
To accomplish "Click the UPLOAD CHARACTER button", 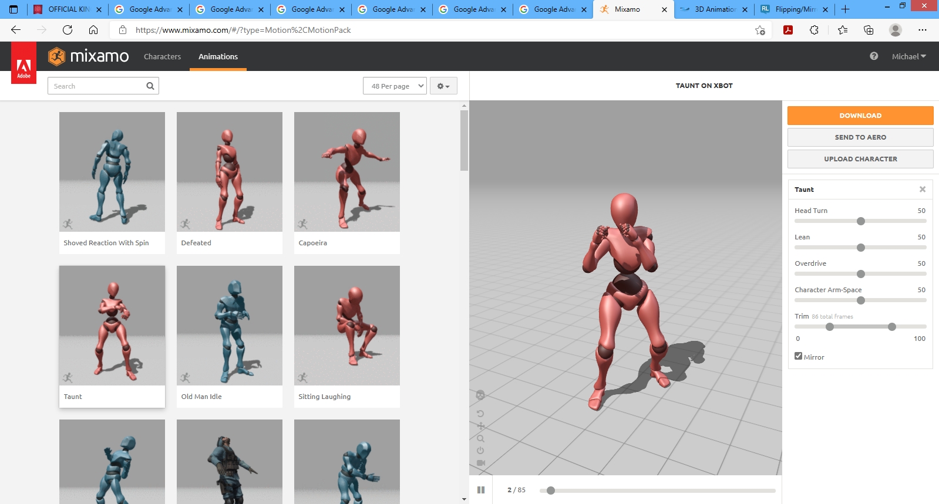I will pos(860,159).
